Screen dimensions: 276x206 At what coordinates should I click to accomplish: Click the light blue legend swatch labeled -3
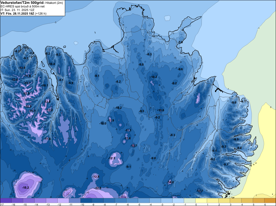pos(167,200)
